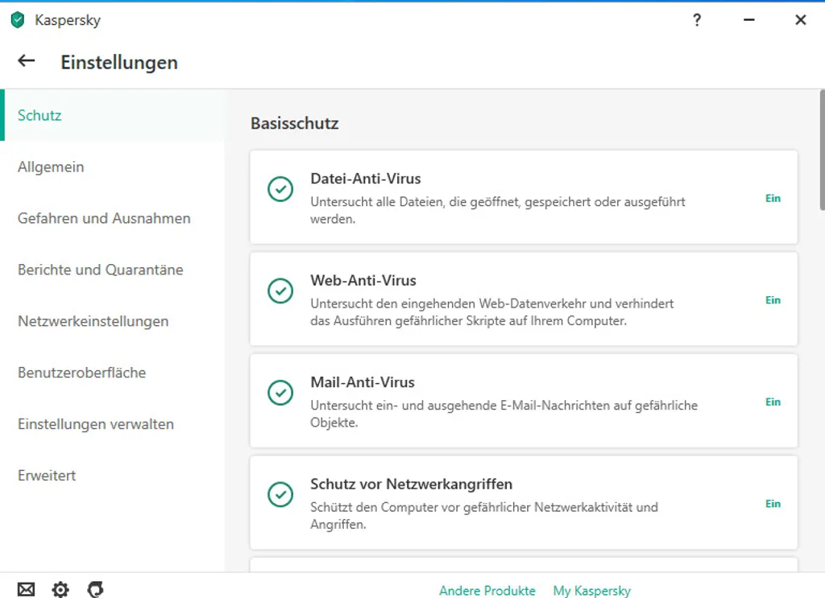The height and width of the screenshot is (598, 825).
Task: Click the Web-Anti-Virus checkmark status icon
Action: coord(280,291)
